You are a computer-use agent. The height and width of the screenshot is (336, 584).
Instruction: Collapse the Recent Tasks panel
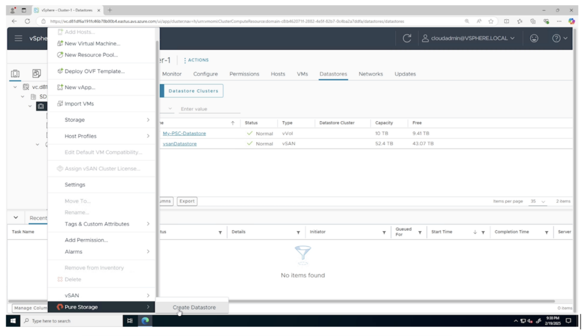[x=15, y=218]
